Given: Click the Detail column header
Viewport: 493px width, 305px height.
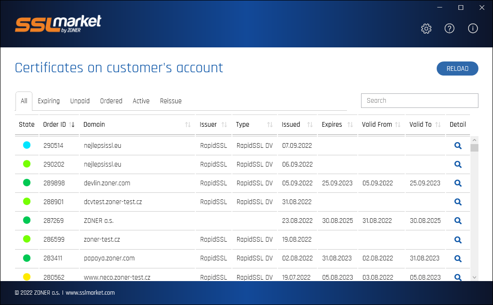Looking at the screenshot, I should click(458, 125).
